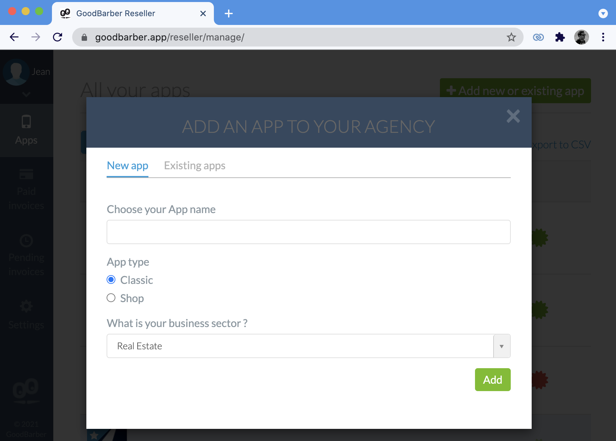Expand the business sector dropdown arrow
Screen dimensions: 616x441
502,346
